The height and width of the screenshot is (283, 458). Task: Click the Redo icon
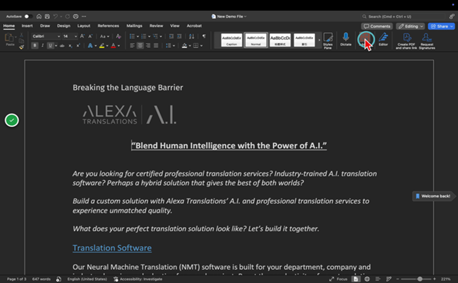tap(68, 16)
